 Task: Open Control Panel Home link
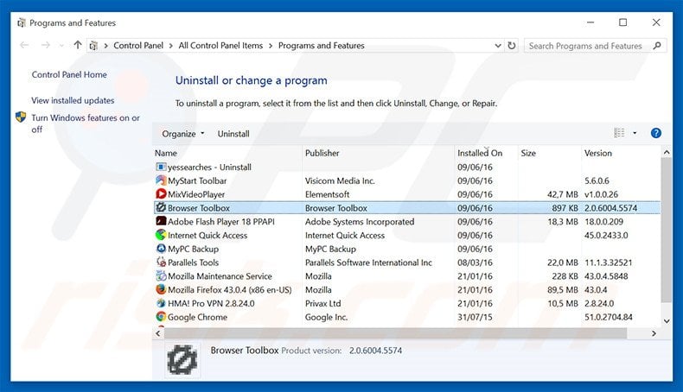coord(69,75)
